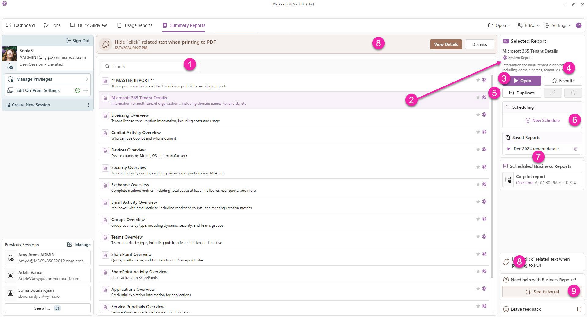This screenshot has height=317, width=587.
Task: Click the purple help question mark icon
Action: pyautogui.click(x=578, y=25)
